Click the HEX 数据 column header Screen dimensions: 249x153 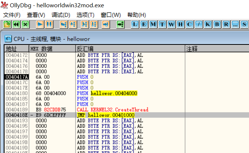(x=52, y=49)
